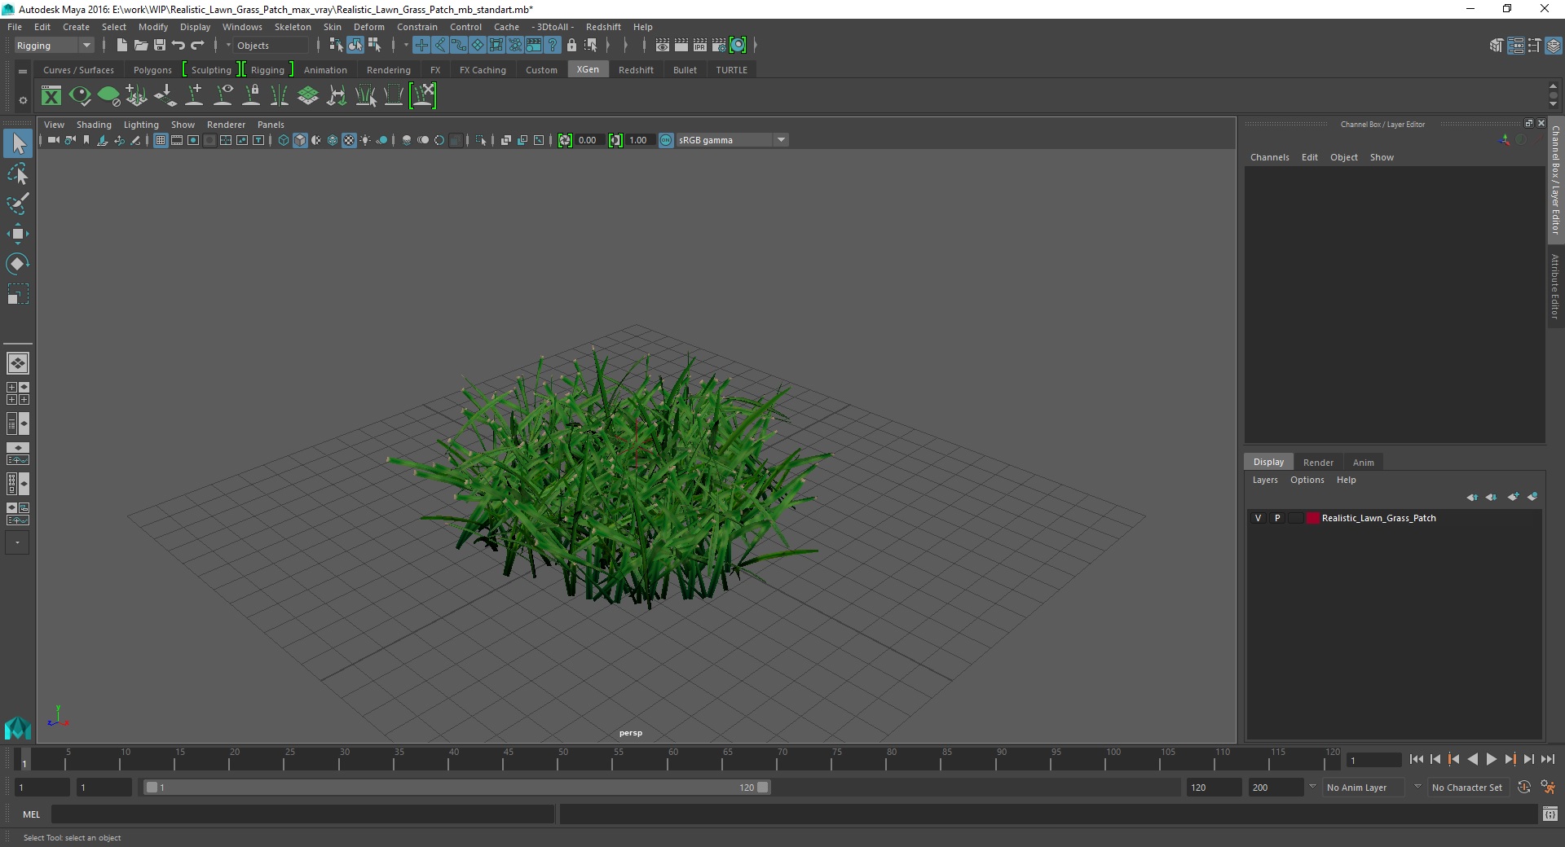Viewport: 1565px width, 847px height.
Task: Toggle auto keyframe button
Action: tap(1524, 788)
